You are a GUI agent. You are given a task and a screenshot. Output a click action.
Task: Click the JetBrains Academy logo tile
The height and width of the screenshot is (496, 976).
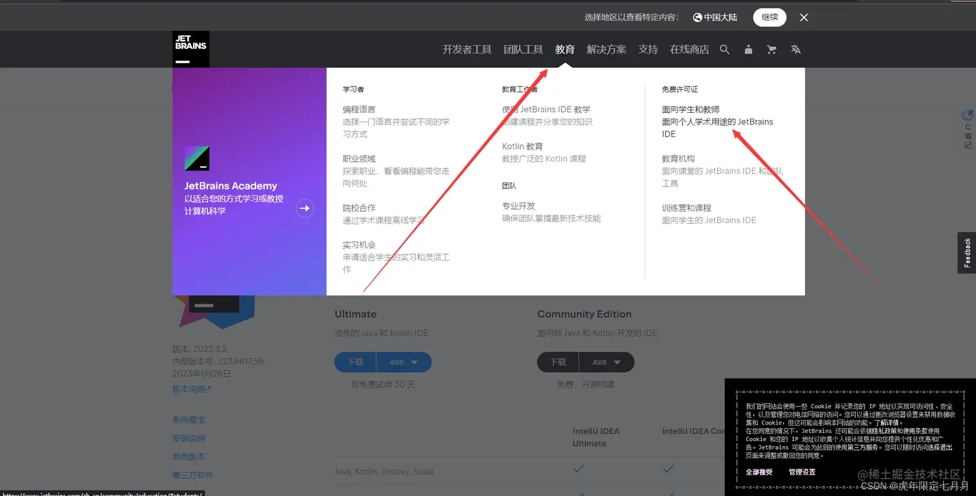coord(197,158)
